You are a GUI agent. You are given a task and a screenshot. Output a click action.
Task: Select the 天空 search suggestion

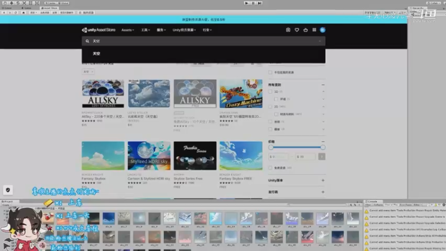(96, 54)
